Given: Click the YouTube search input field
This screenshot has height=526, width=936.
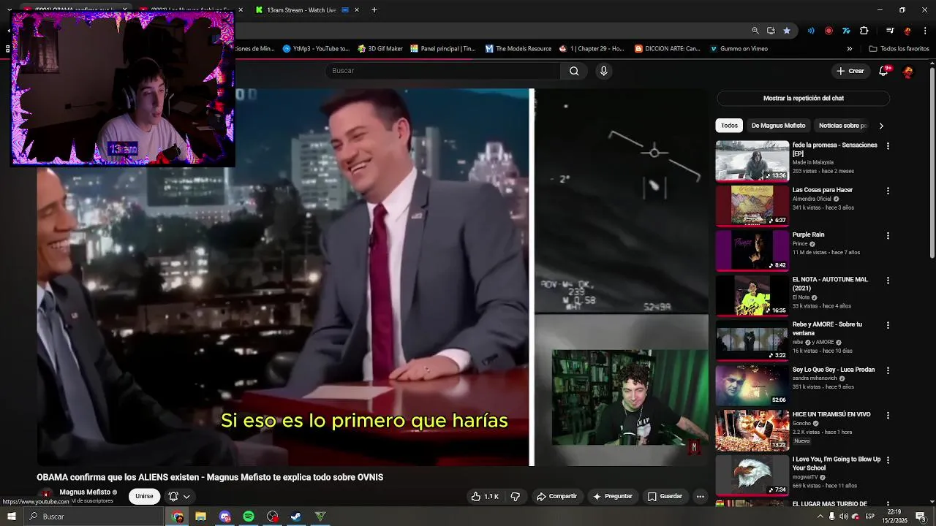Looking at the screenshot, I should point(442,71).
